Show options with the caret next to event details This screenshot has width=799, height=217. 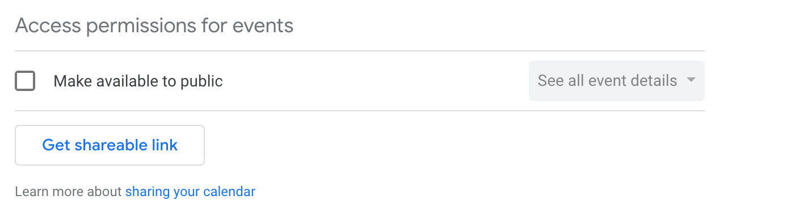tap(691, 80)
